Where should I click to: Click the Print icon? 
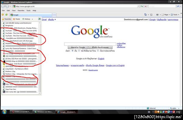pyautogui.click(x=157, y=15)
